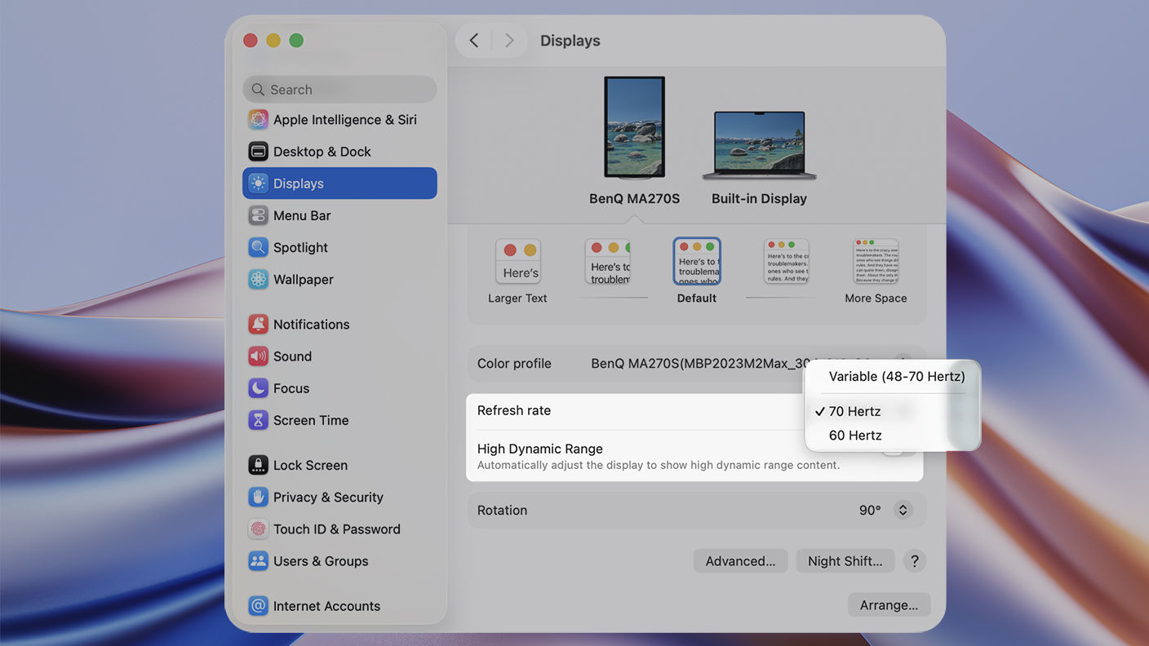Screen dimensions: 1149x646
Task: Click the Privacy & Security hand icon
Action: [x=258, y=497]
